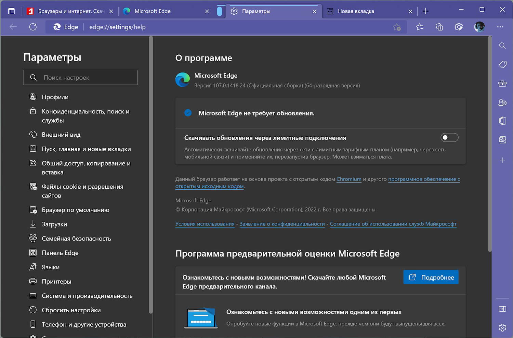
Task: Go back with the back arrow
Action: [x=13, y=27]
